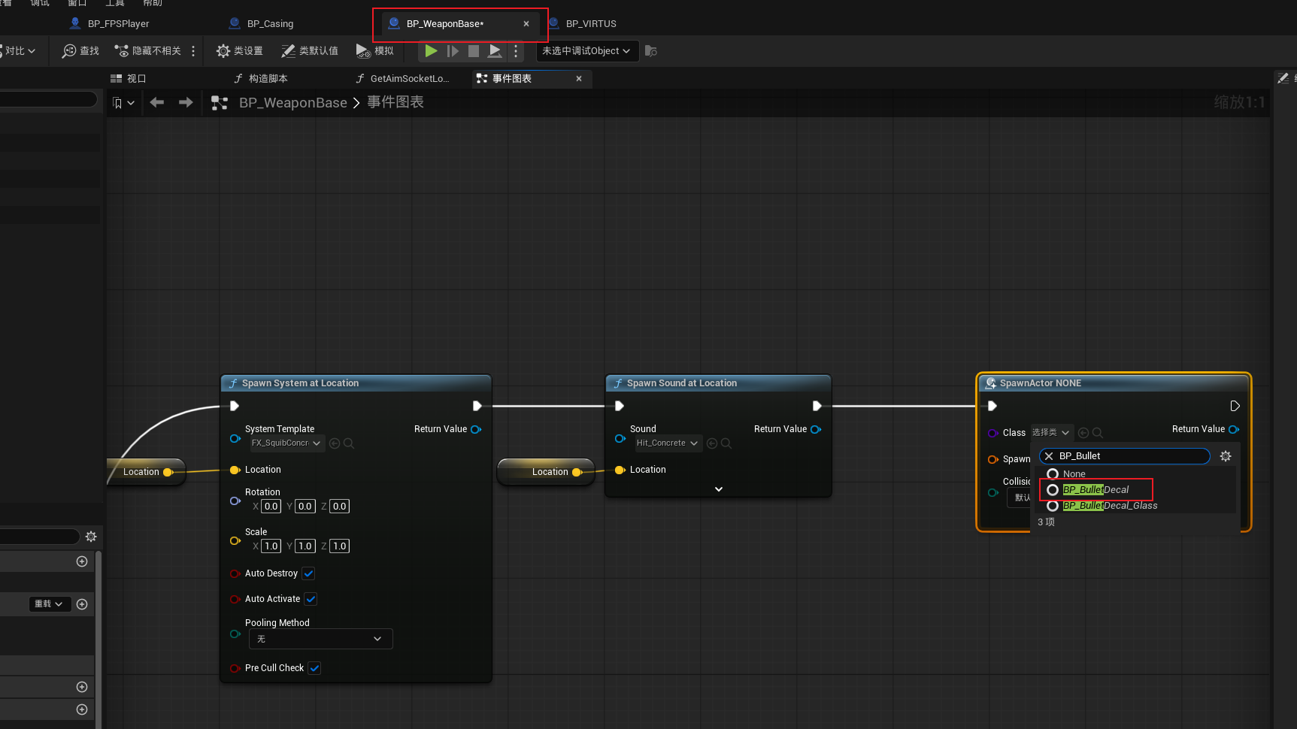Browse to System Template asset in content browser
The height and width of the screenshot is (729, 1297).
tap(349, 443)
